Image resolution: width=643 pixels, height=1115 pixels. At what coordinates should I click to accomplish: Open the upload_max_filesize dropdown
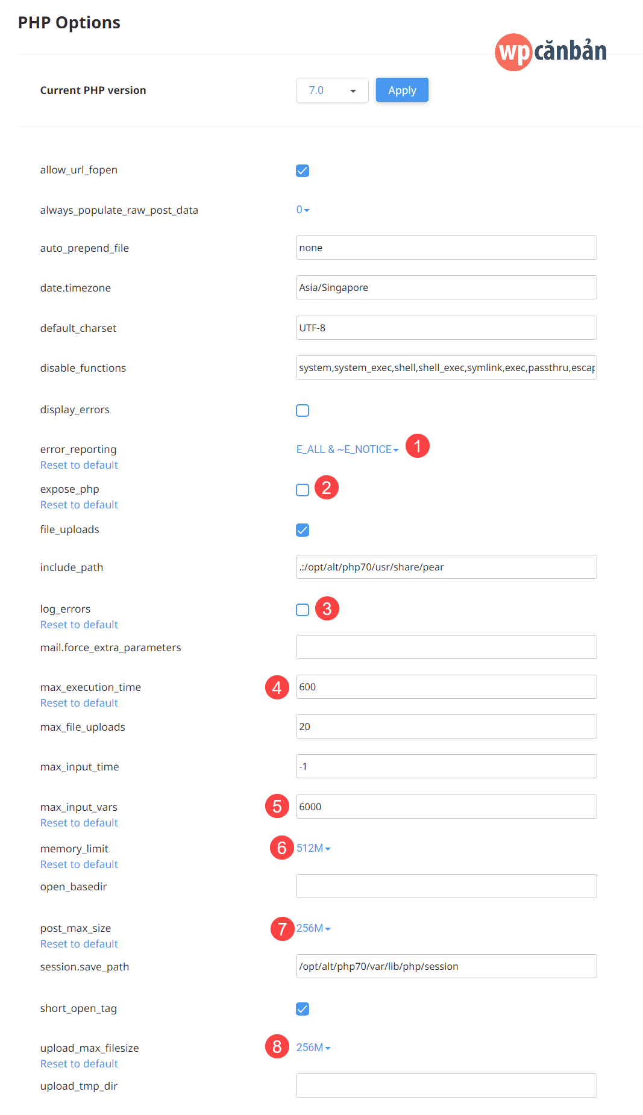pyautogui.click(x=313, y=1048)
